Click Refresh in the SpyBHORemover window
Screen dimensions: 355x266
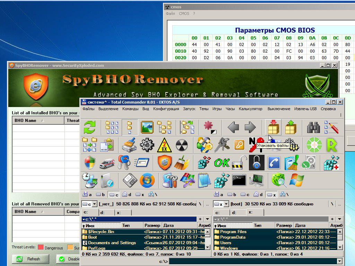click(x=31, y=259)
